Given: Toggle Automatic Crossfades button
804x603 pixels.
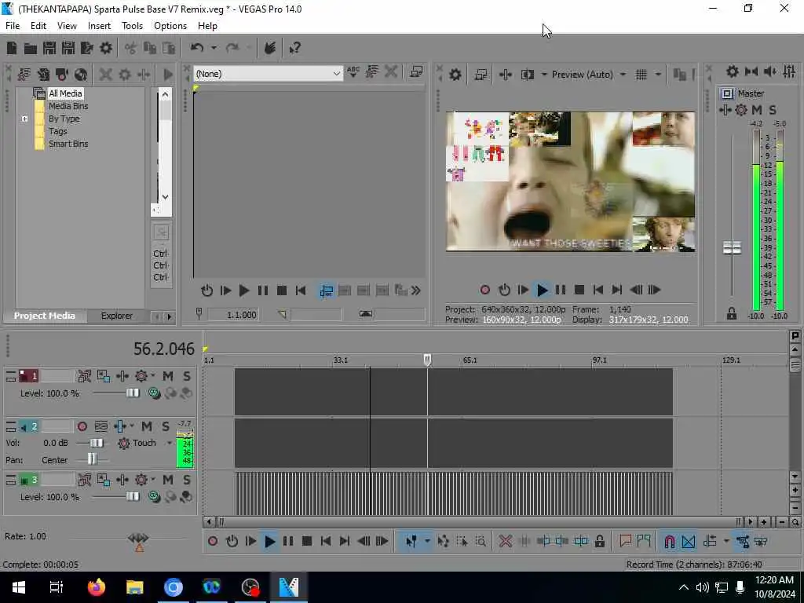Looking at the screenshot, I should (689, 541).
